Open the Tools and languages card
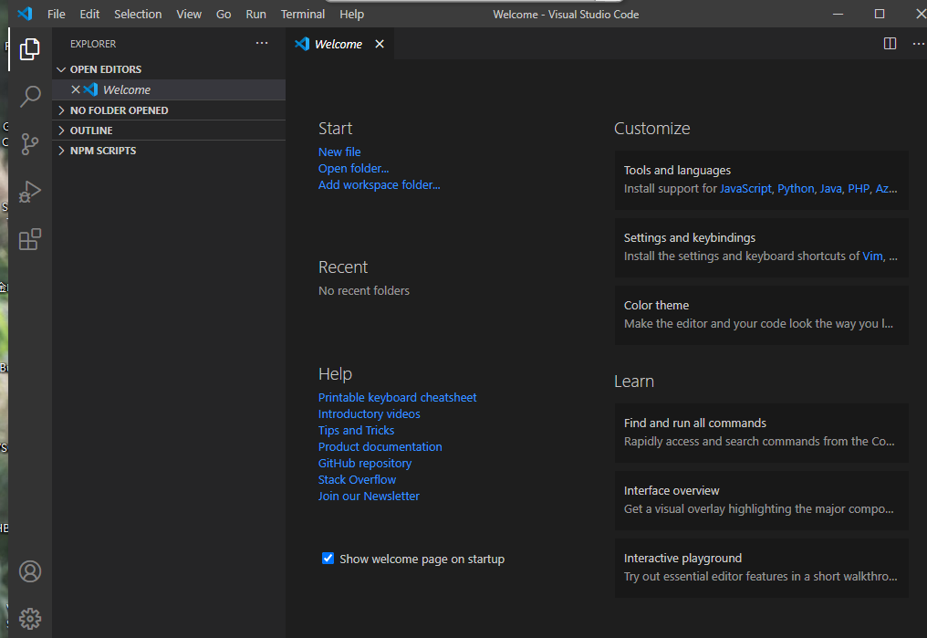Screen dimensions: 927x638 pyautogui.click(x=762, y=180)
